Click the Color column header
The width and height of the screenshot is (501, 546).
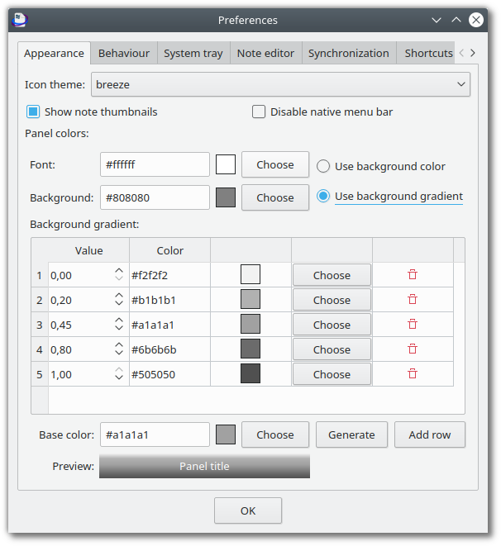tap(169, 250)
